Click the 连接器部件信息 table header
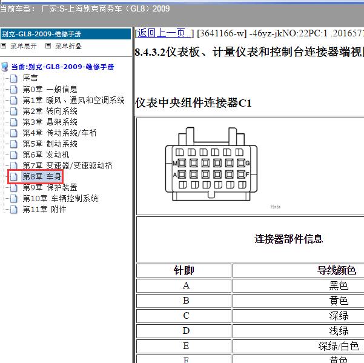The image size is (364, 363). [288, 239]
